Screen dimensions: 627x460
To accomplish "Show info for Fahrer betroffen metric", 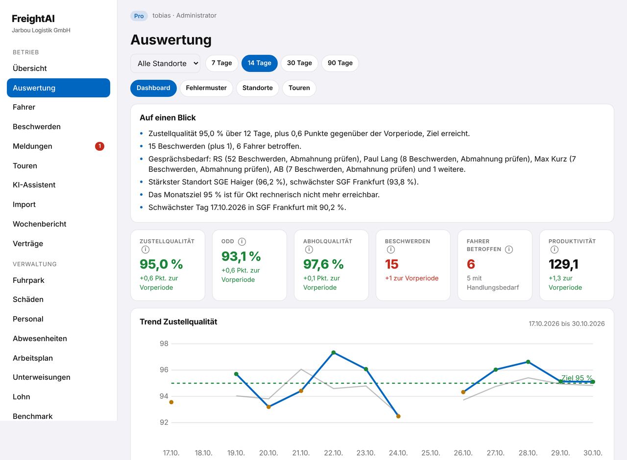I will (509, 250).
